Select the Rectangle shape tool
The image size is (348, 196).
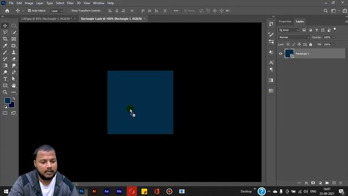(5, 85)
